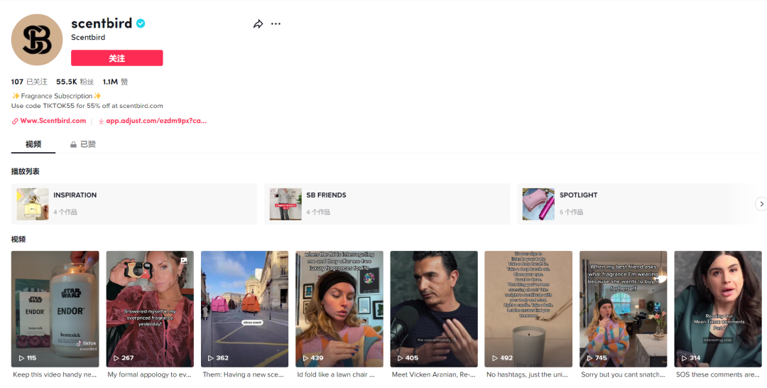This screenshot has width=767, height=388.
Task: Click the TIKTOK55 promo code bio text
Action: click(87, 106)
